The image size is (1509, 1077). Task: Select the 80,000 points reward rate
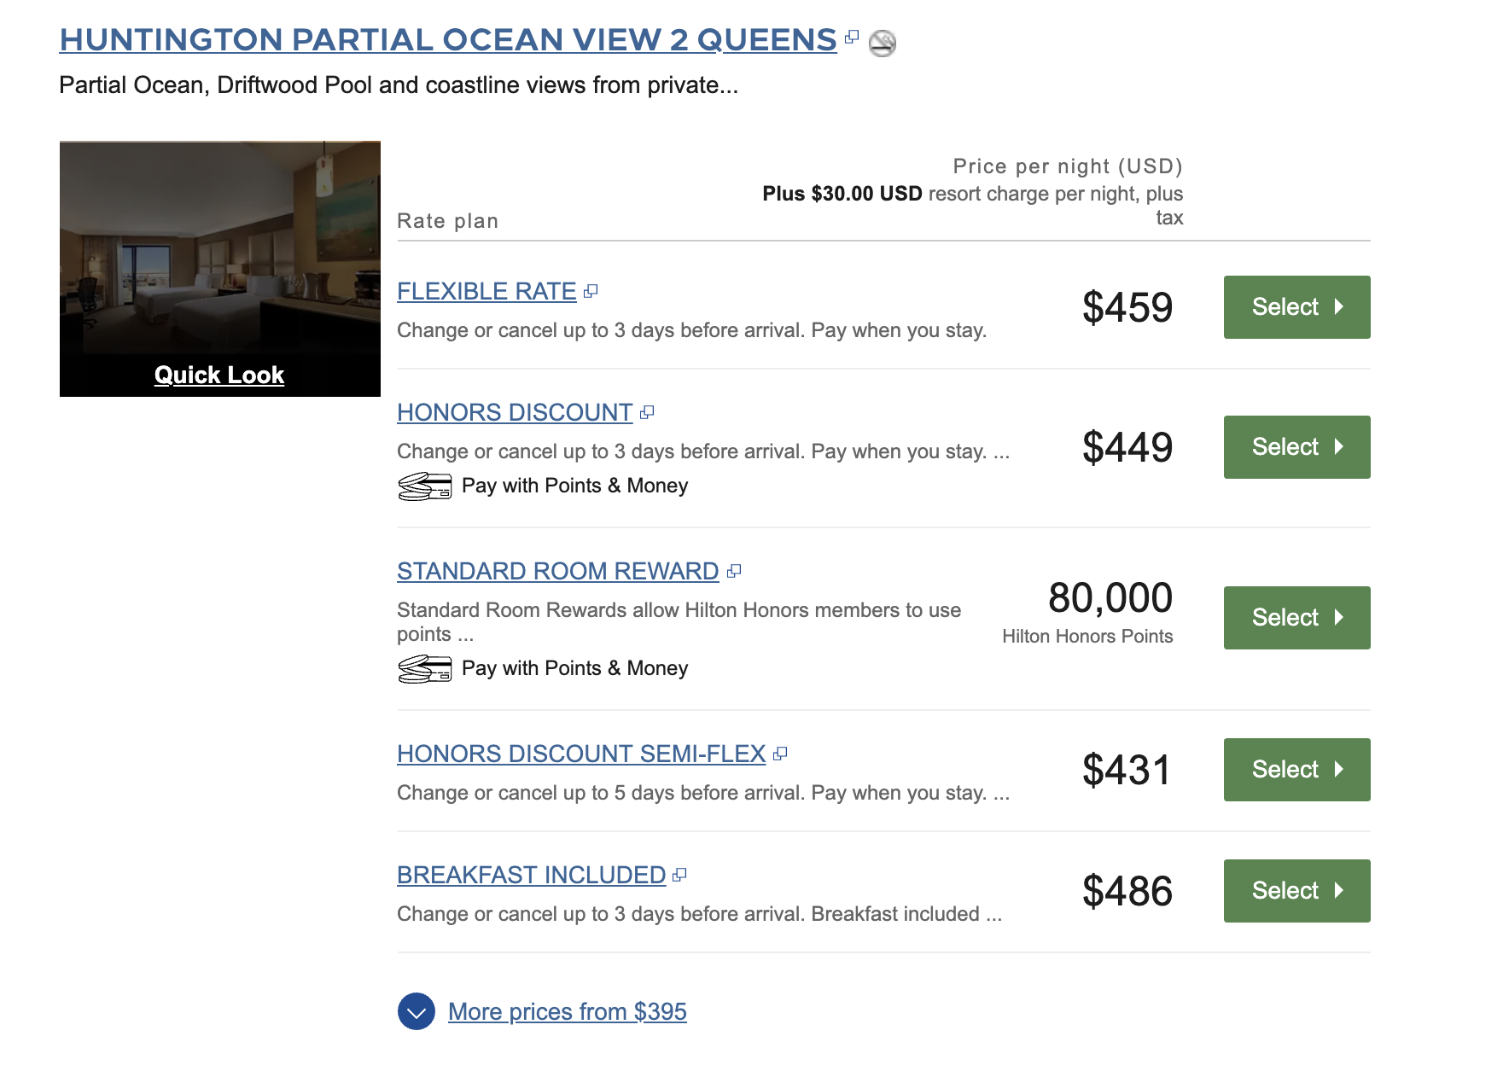point(1297,618)
